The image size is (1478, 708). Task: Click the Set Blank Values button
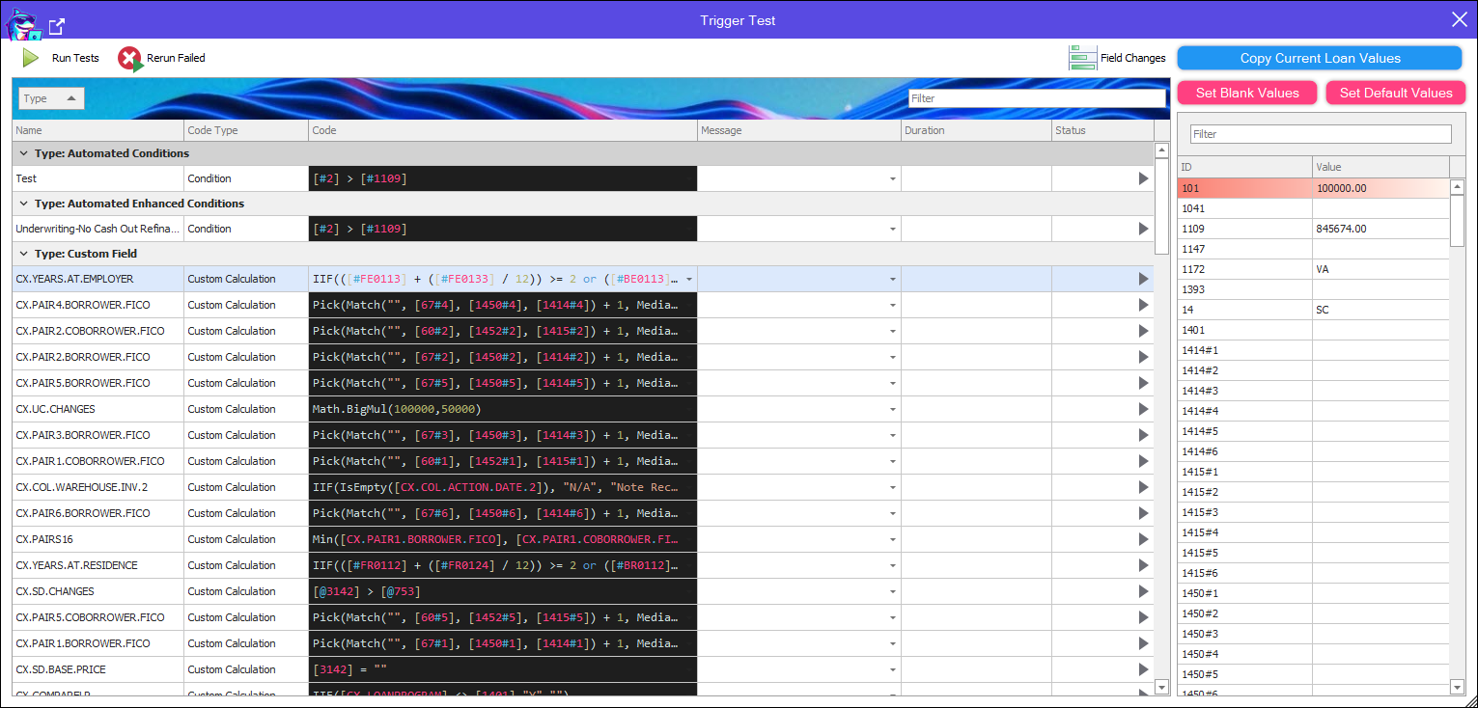click(1246, 93)
